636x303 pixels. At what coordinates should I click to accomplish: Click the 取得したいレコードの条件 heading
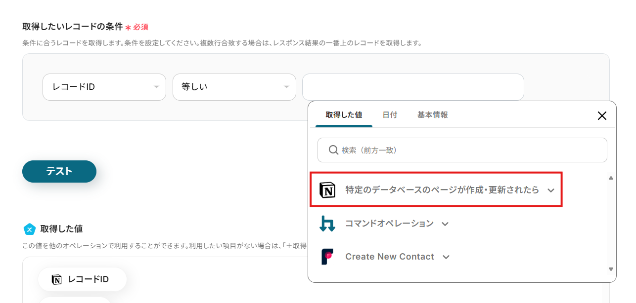click(72, 27)
